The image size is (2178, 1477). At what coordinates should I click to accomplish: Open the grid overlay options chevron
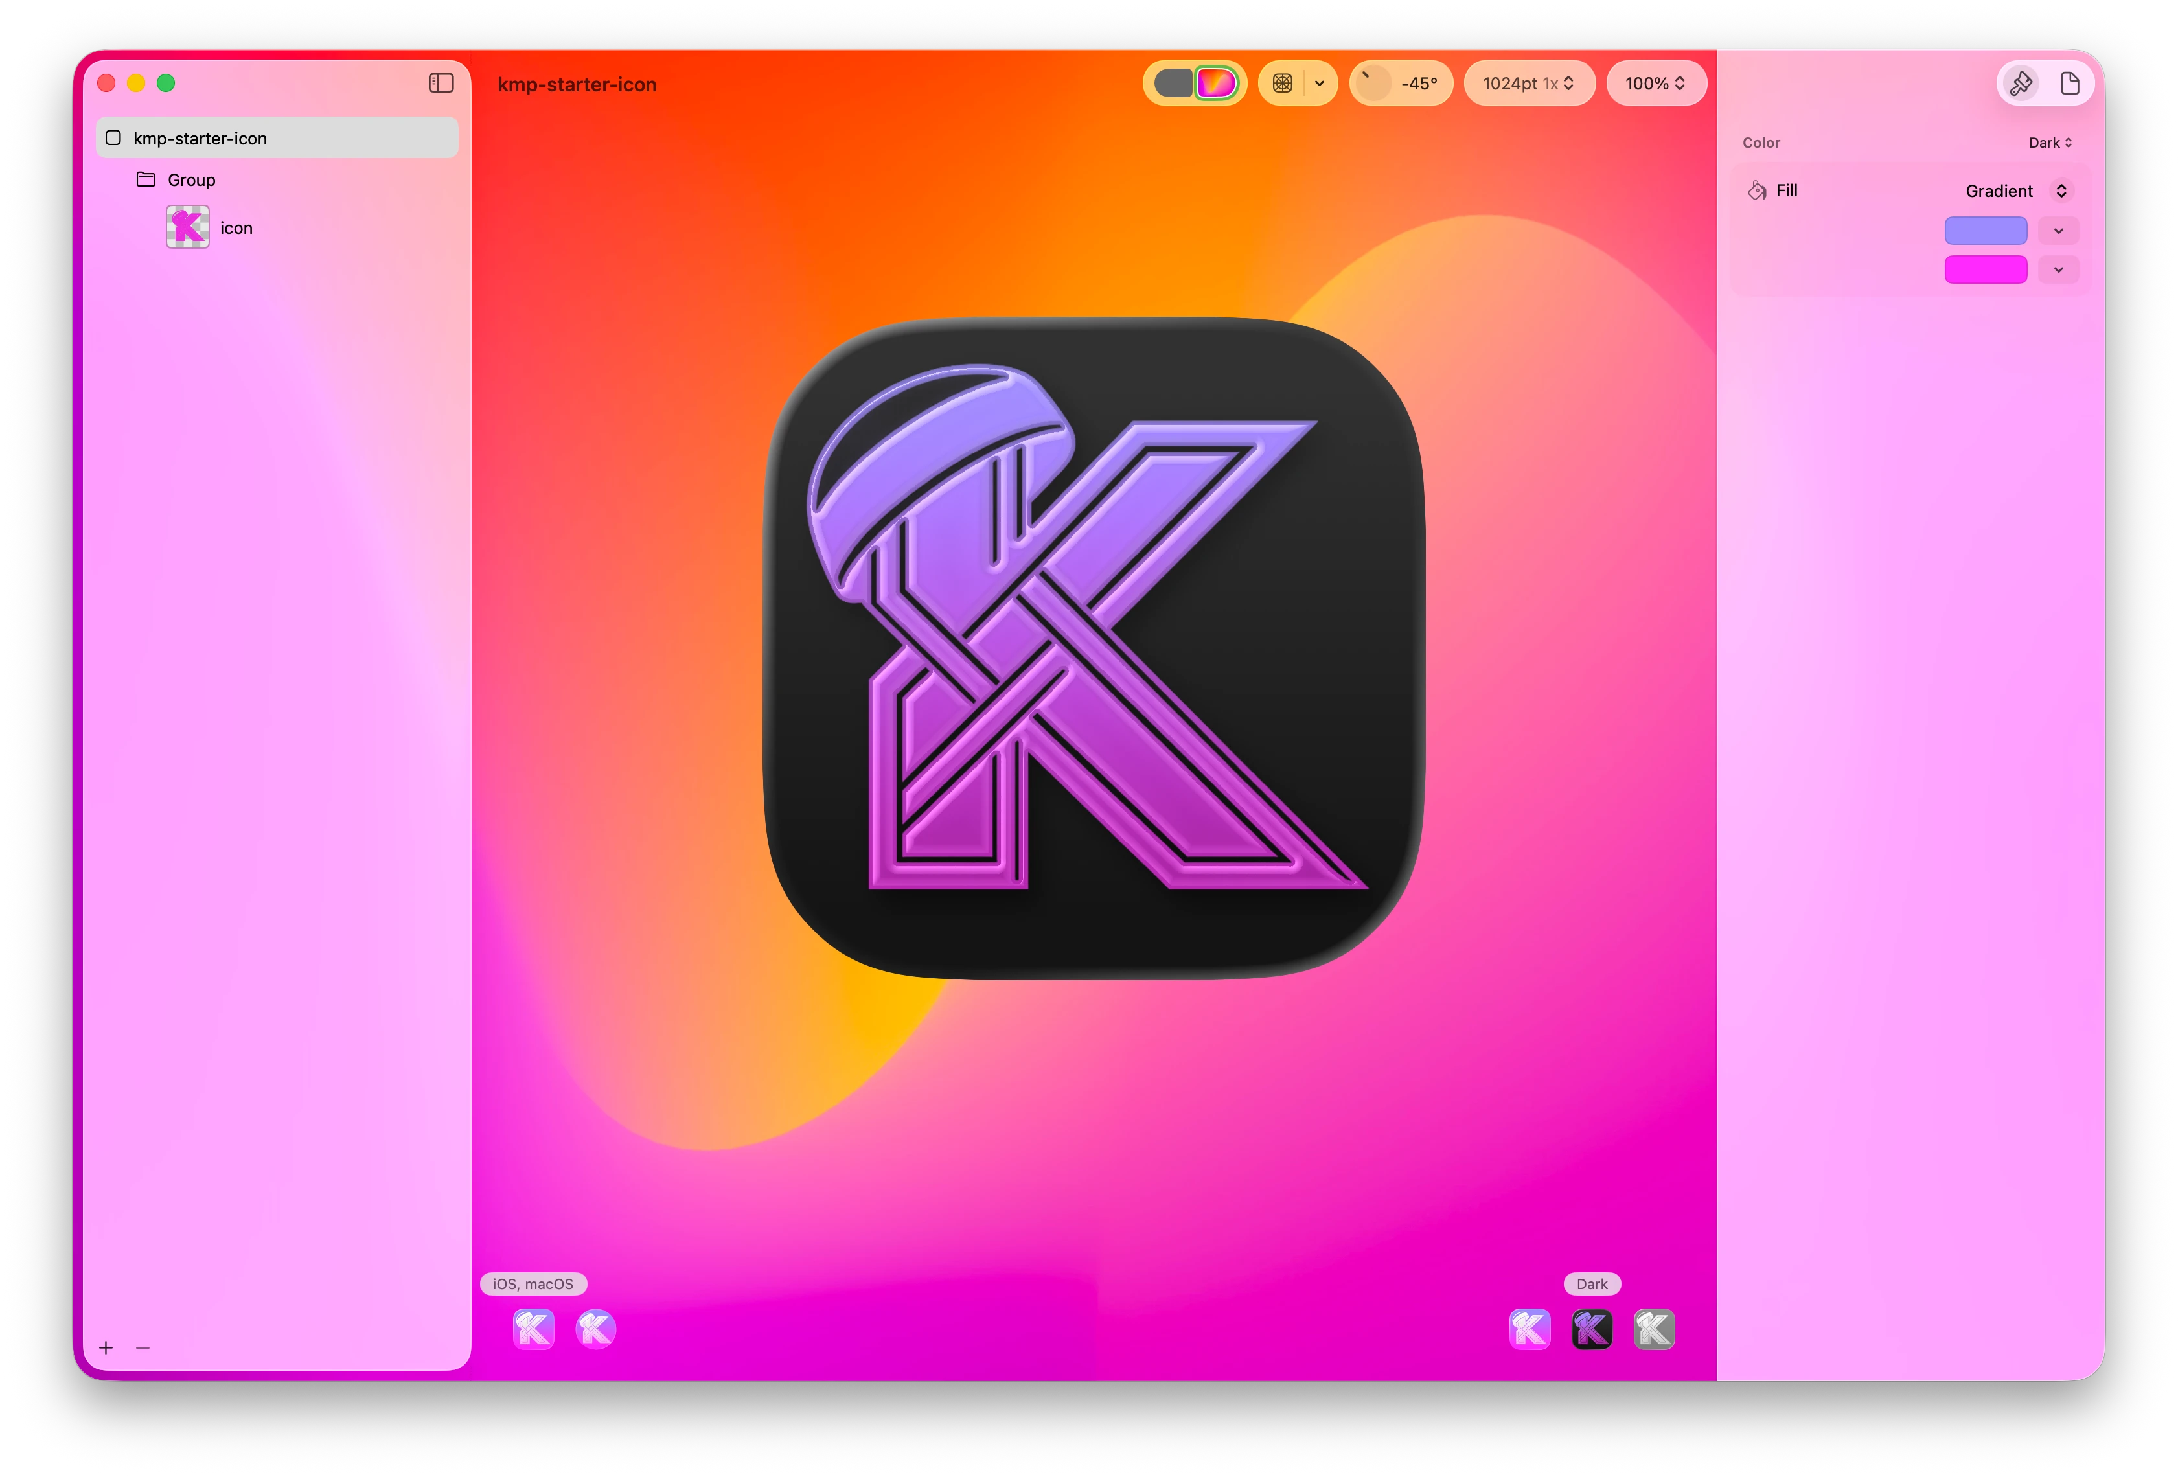tap(1320, 82)
